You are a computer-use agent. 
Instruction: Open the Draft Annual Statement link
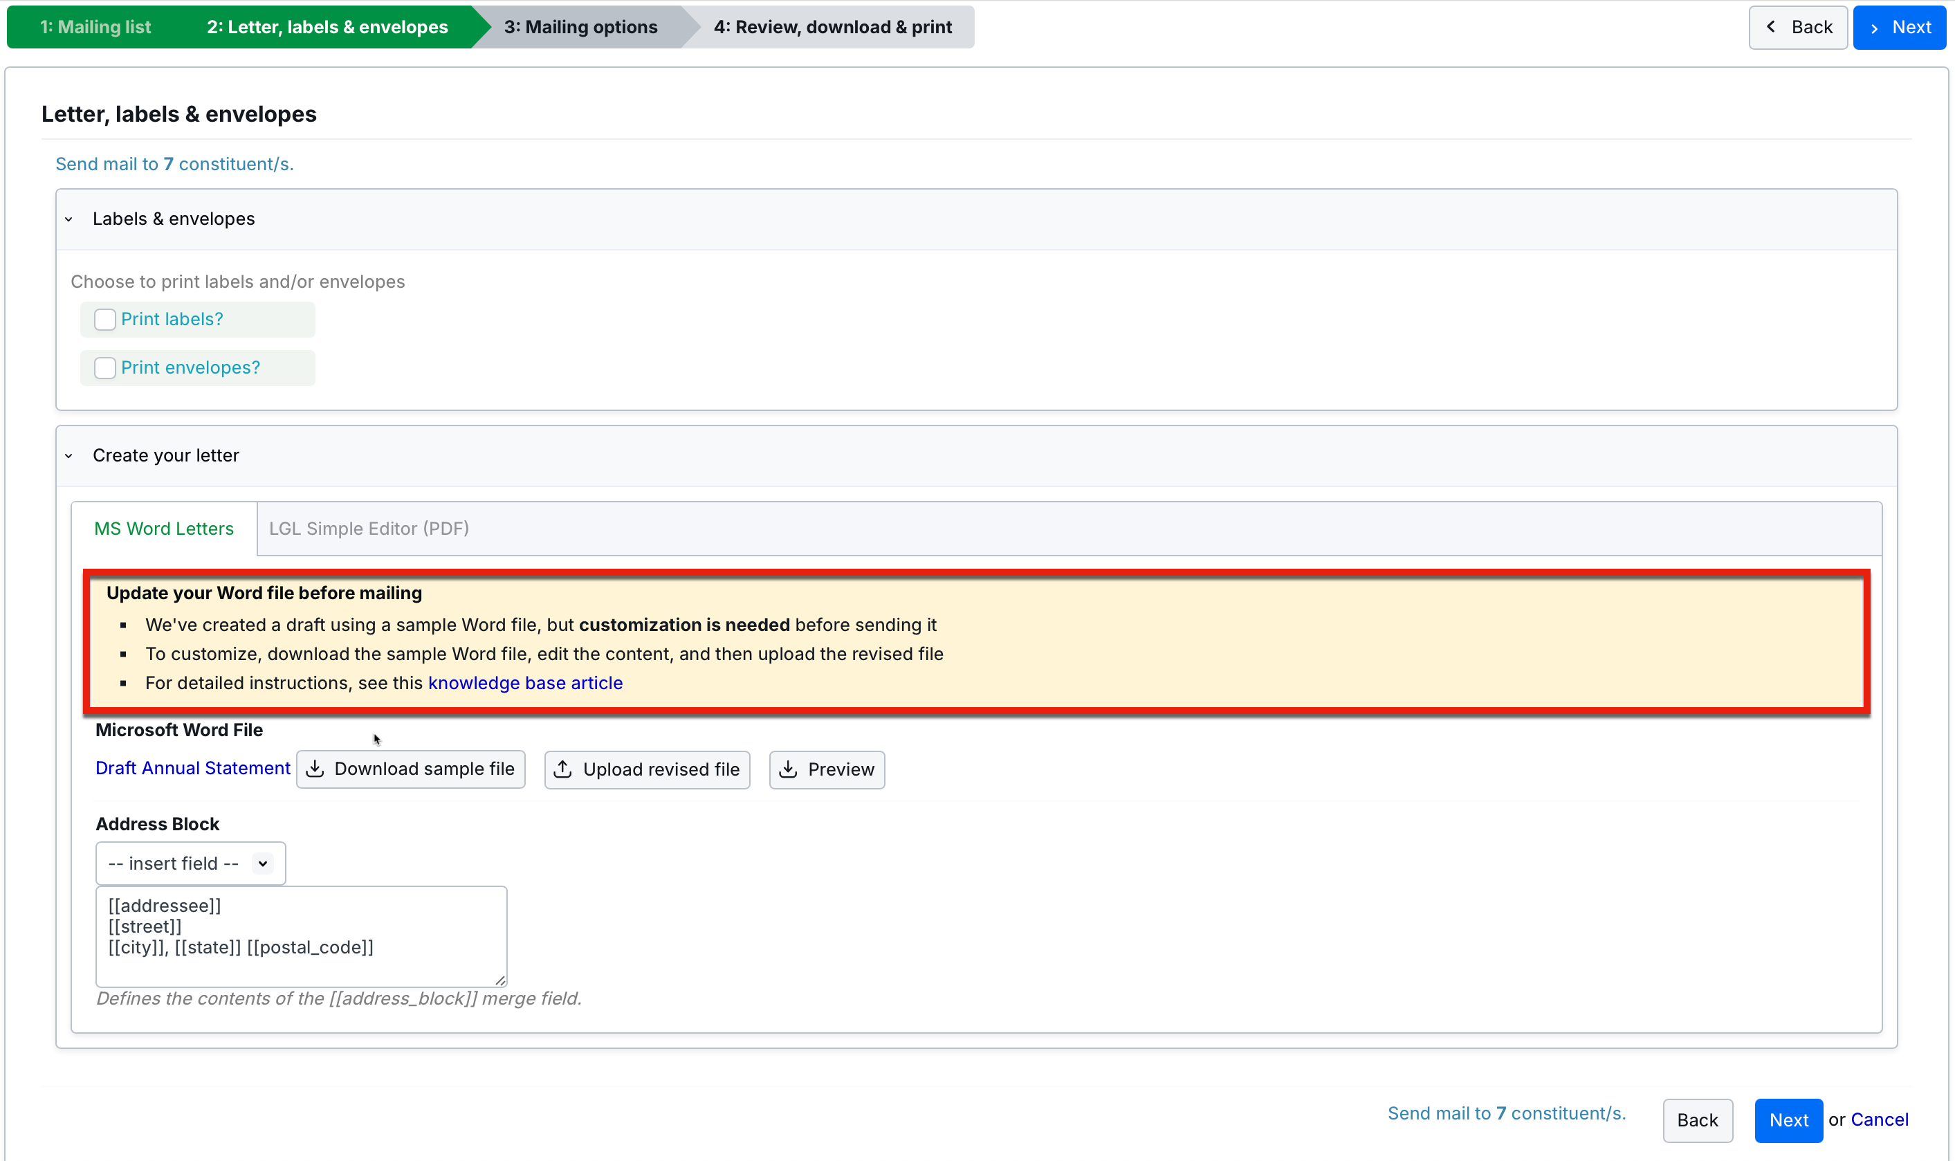(x=192, y=768)
